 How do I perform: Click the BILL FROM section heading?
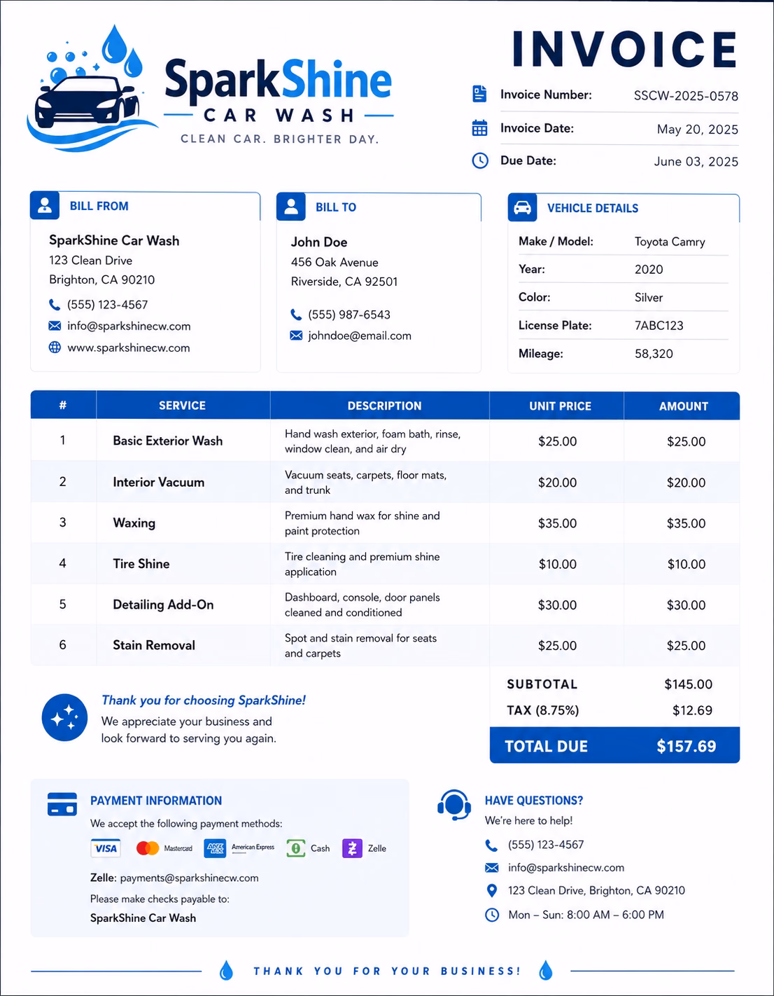point(99,206)
